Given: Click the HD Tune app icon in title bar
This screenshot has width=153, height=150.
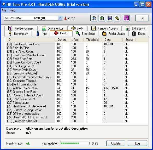Looking at the screenshot, I should coord(4,4).
